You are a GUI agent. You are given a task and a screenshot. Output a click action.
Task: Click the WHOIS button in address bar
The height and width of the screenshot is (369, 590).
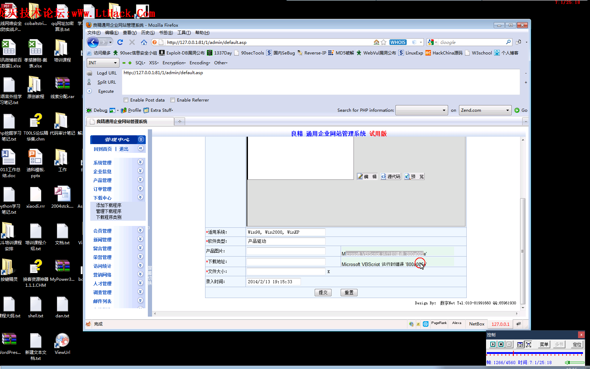398,42
